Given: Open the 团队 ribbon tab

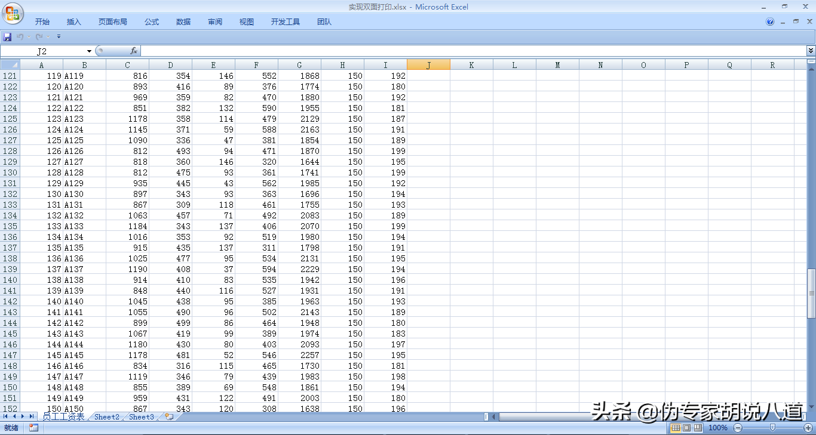Looking at the screenshot, I should coord(324,22).
